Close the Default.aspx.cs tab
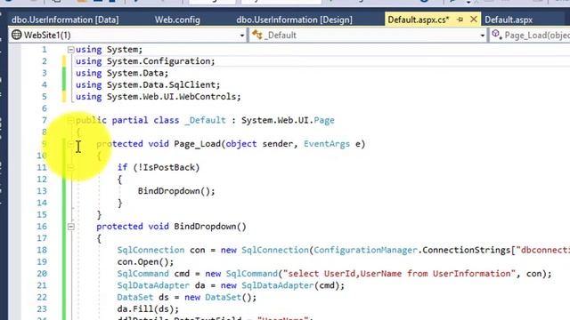The width and height of the screenshot is (570, 320). click(x=473, y=19)
